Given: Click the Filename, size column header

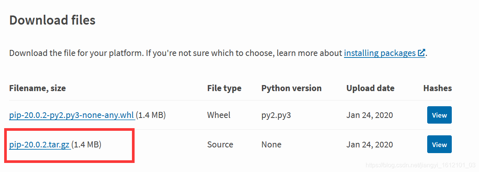Looking at the screenshot, I should [37, 88].
